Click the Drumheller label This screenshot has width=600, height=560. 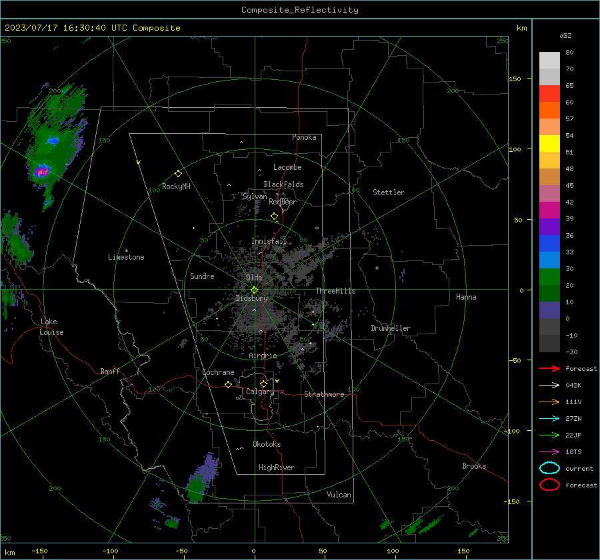[391, 328]
